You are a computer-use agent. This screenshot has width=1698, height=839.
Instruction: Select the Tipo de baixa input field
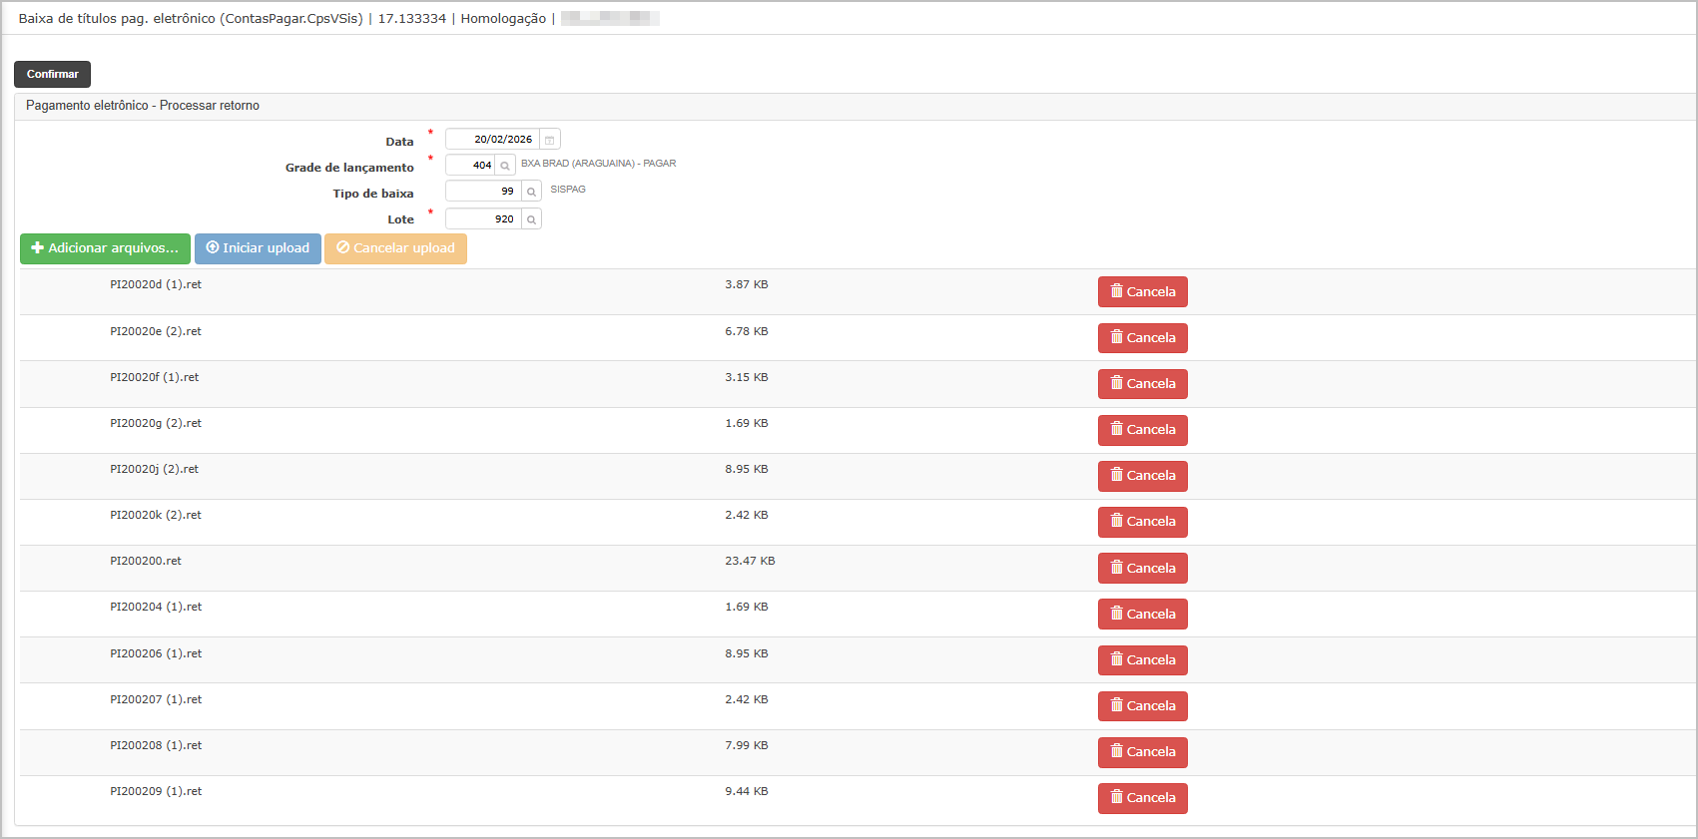(483, 192)
